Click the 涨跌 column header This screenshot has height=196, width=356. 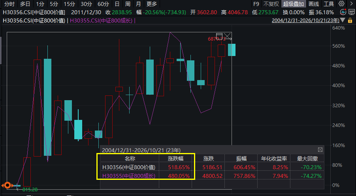(209, 159)
